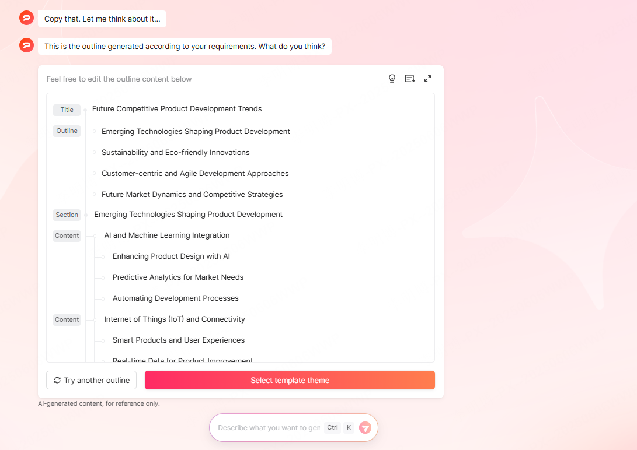Click the refresh icon inside Try another outline

57,380
